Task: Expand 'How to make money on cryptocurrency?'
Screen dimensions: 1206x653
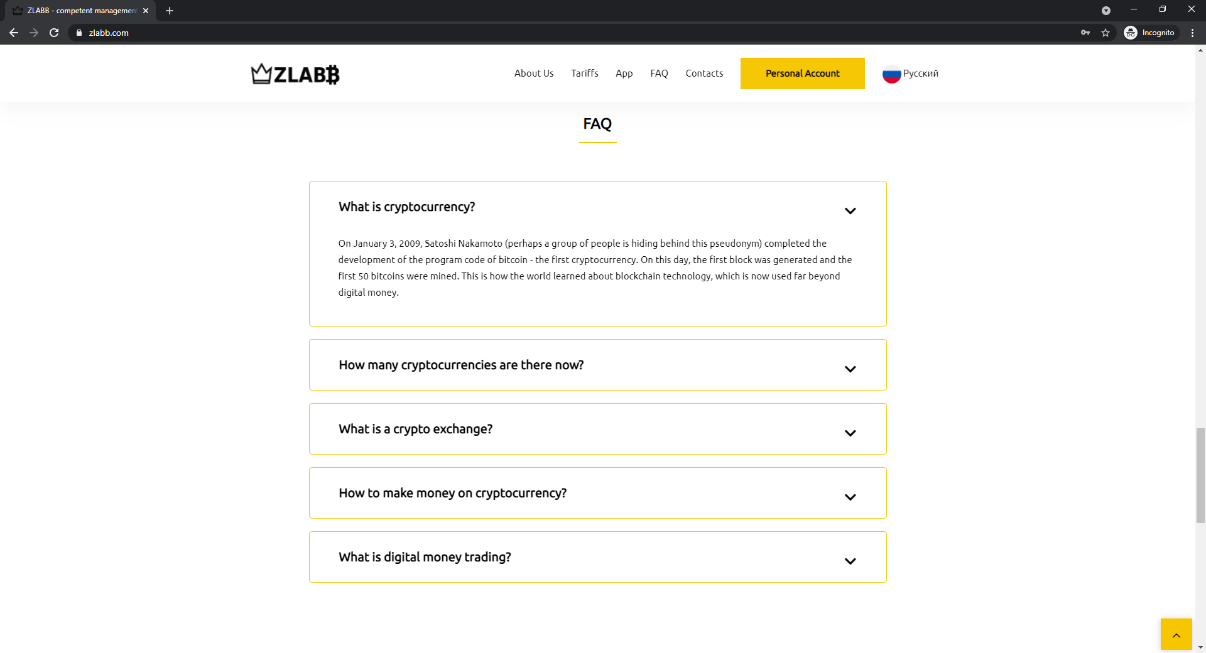Action: pyautogui.click(x=850, y=497)
